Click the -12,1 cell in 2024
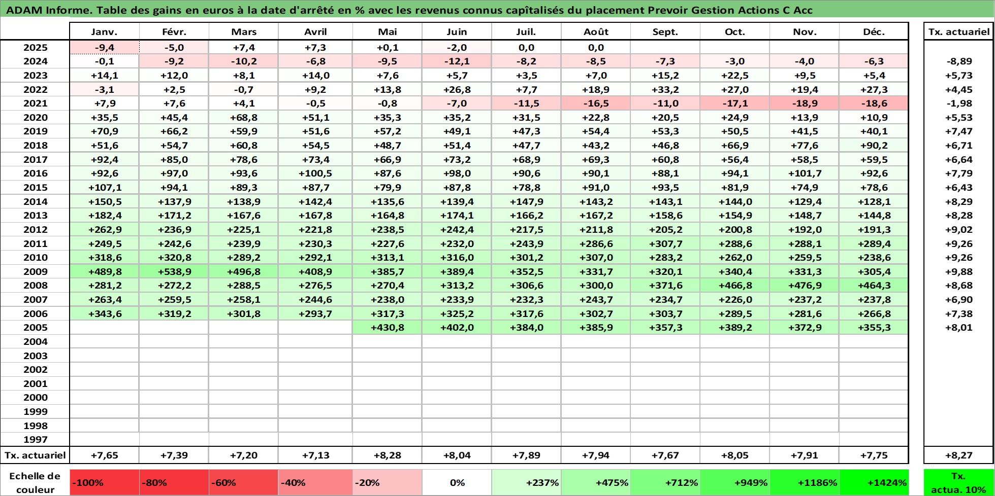The width and height of the screenshot is (995, 496). click(x=457, y=61)
